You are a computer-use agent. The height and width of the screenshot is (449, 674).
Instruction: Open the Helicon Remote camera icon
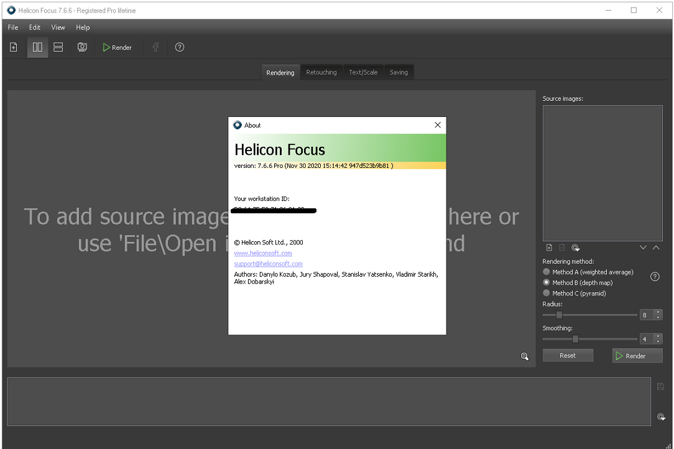coord(82,47)
